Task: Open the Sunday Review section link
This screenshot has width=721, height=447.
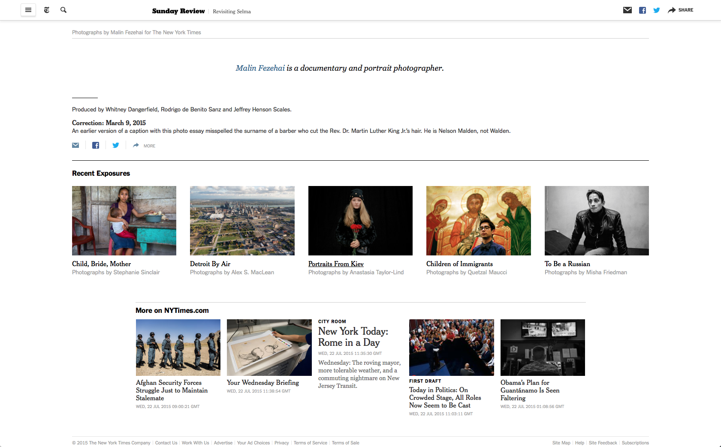Action: [178, 11]
